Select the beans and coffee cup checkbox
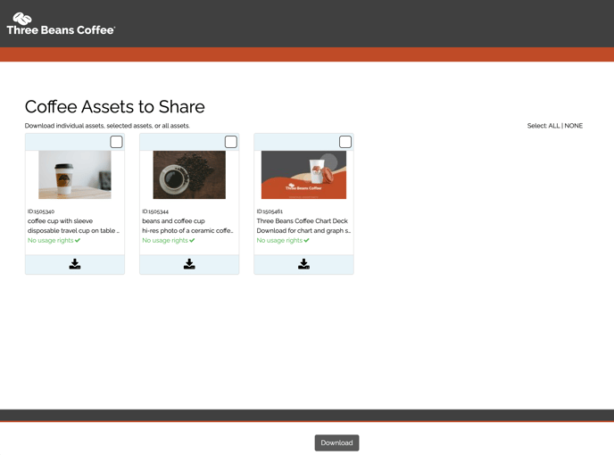This screenshot has width=614, height=455. pos(230,142)
